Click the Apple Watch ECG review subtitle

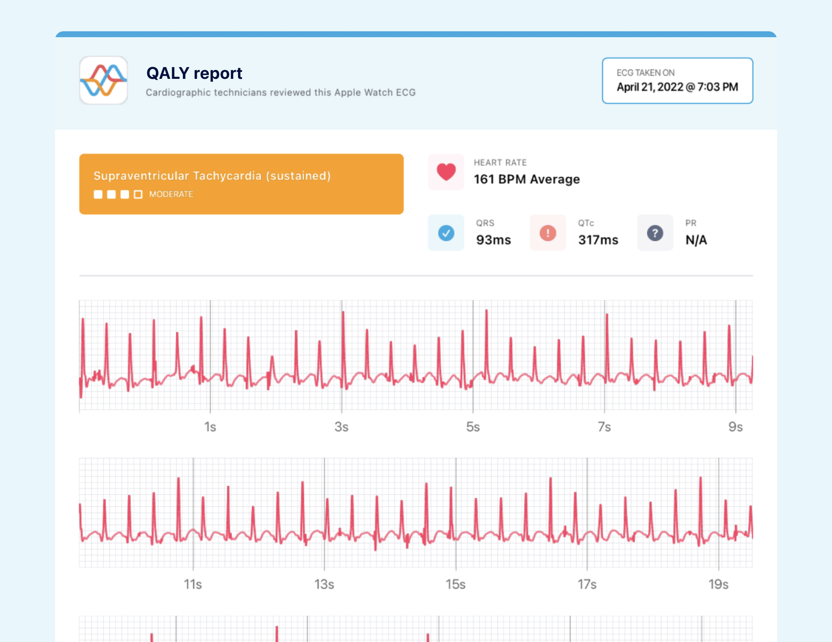pyautogui.click(x=280, y=92)
